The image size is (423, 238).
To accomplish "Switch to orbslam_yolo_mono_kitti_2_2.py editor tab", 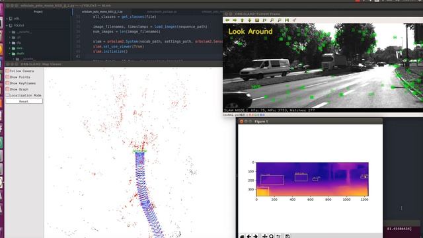I will point(102,12).
